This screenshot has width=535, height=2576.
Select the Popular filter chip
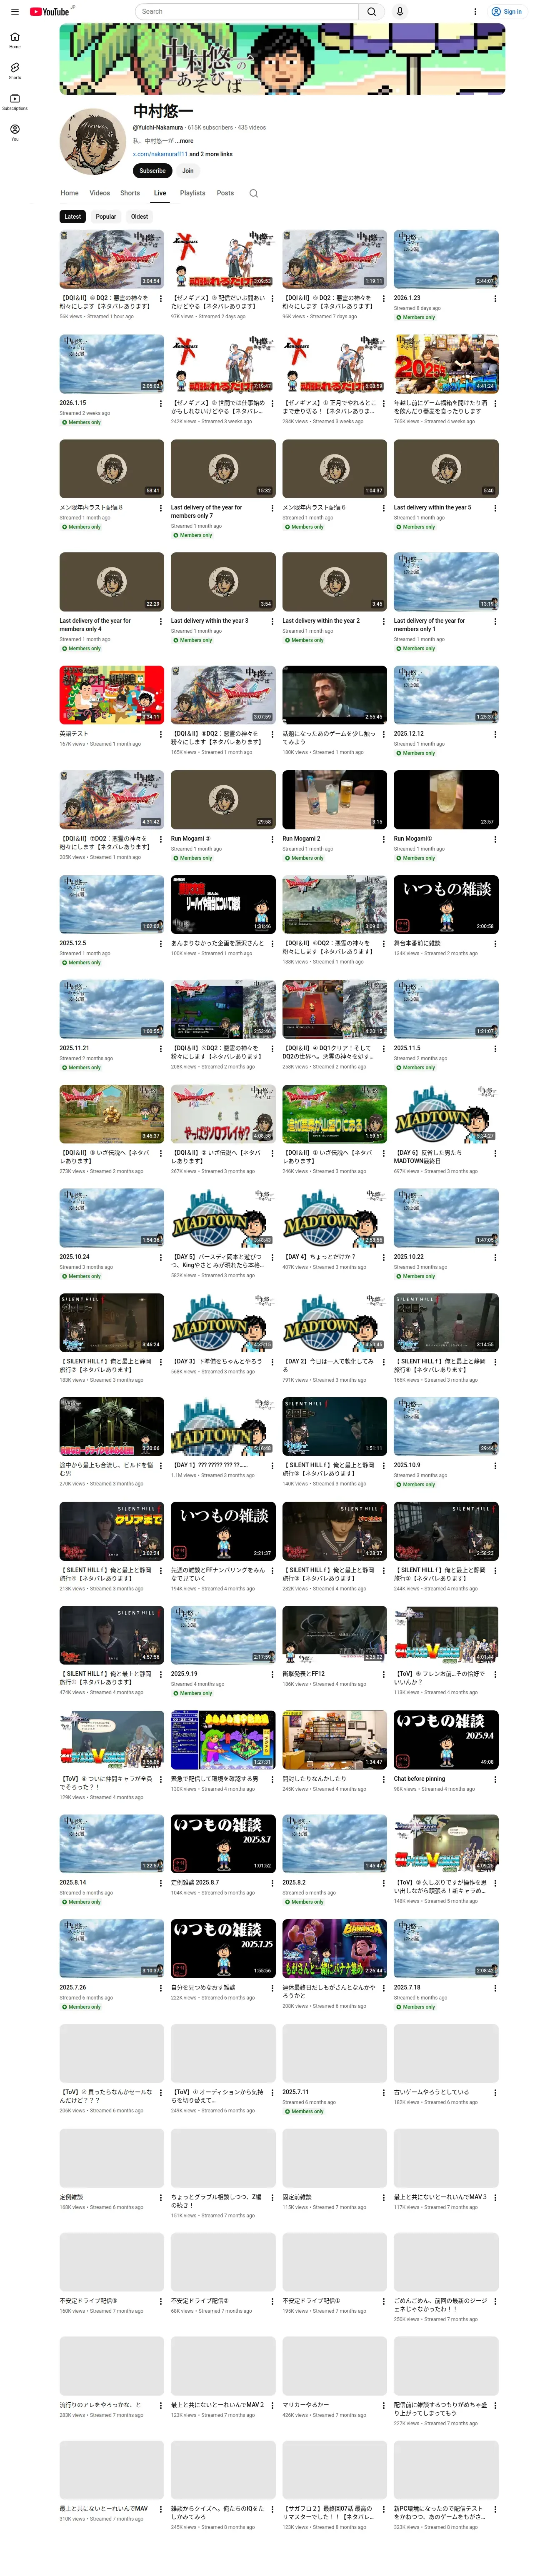[106, 217]
